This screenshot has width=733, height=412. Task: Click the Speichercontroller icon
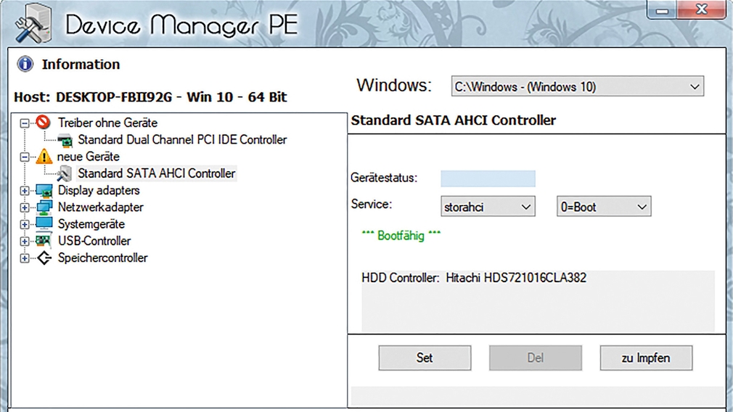[44, 258]
